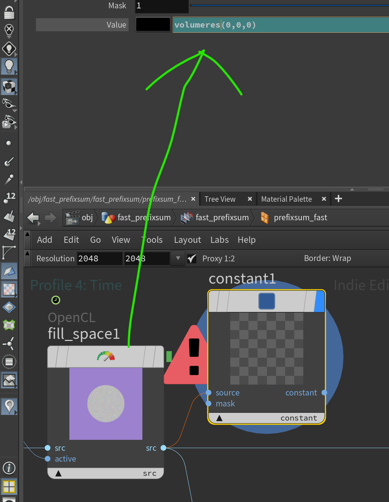389x502 pixels.
Task: Open the Resolution presets dropdown arrow
Action: pos(178,258)
